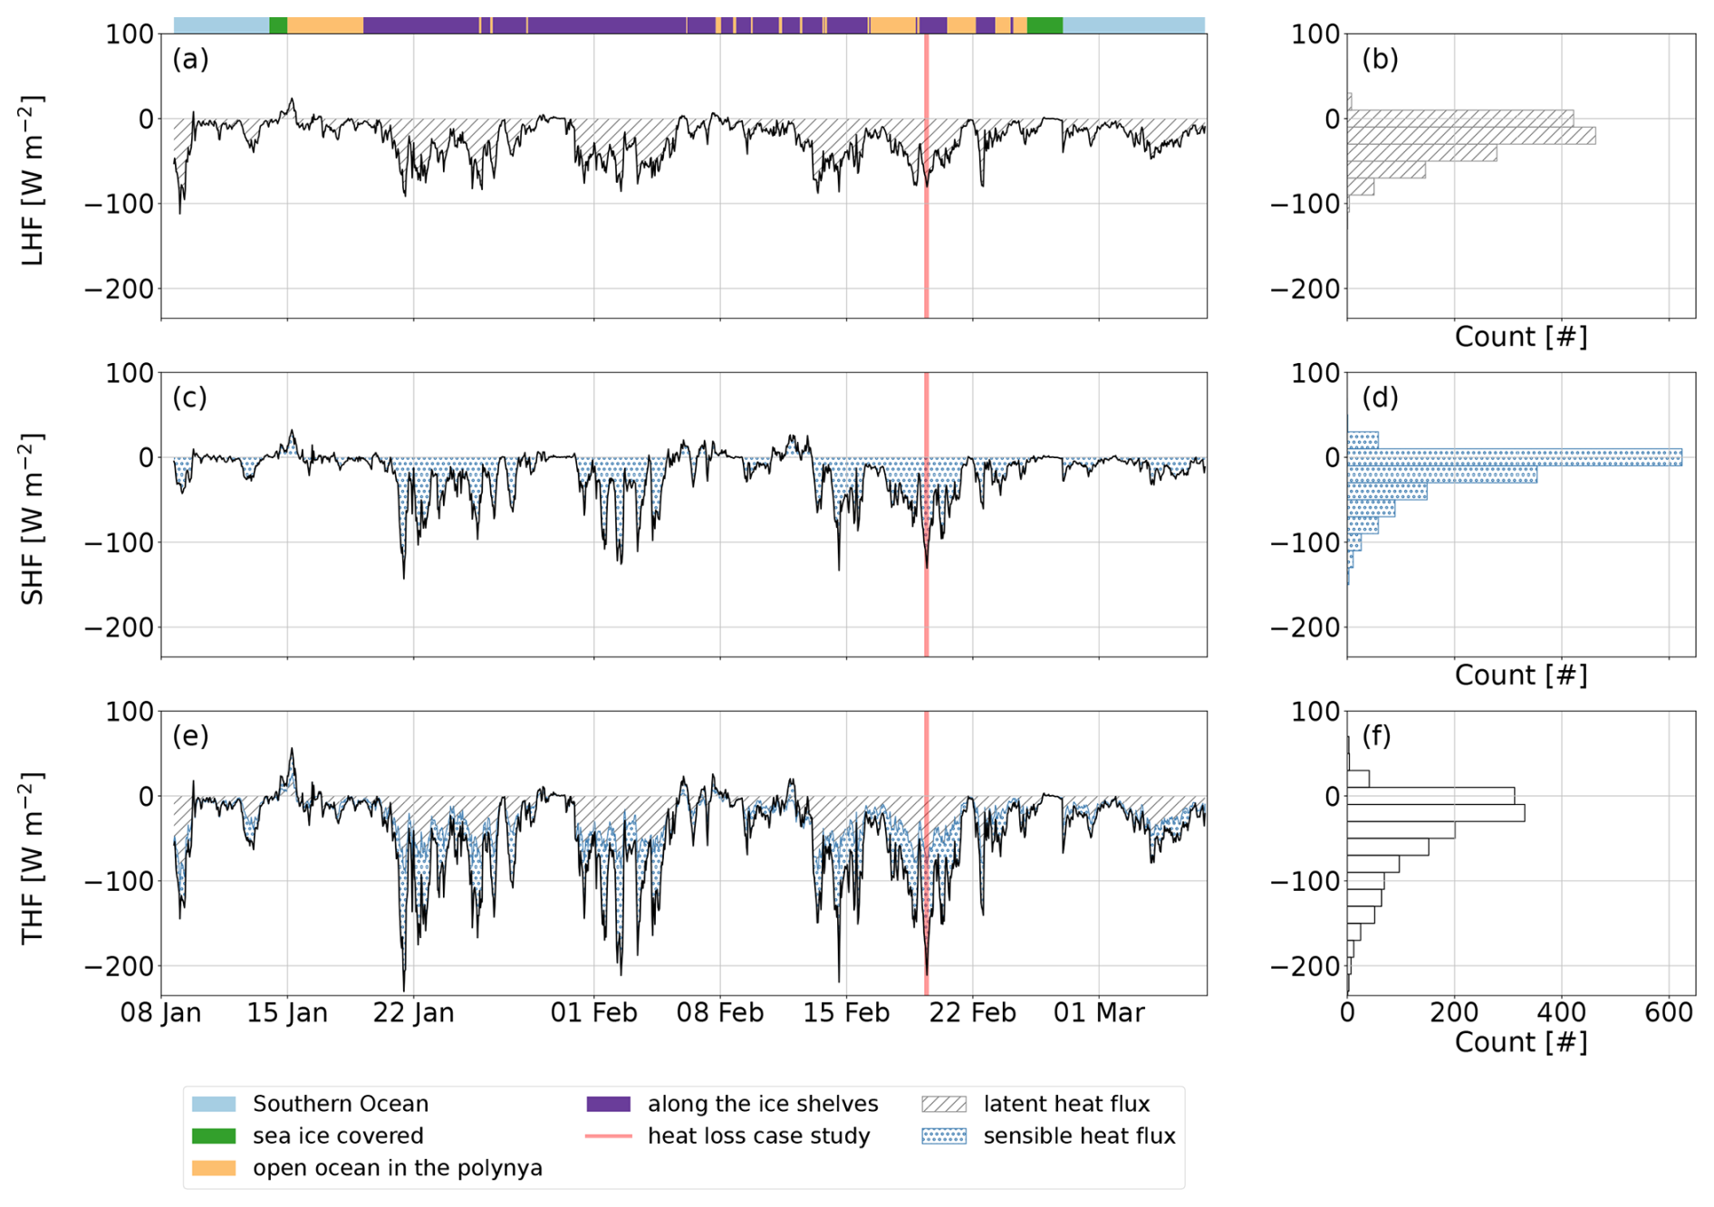1714x1207 pixels.
Task: Click the panel (f) histogram label
Action: click(1376, 736)
